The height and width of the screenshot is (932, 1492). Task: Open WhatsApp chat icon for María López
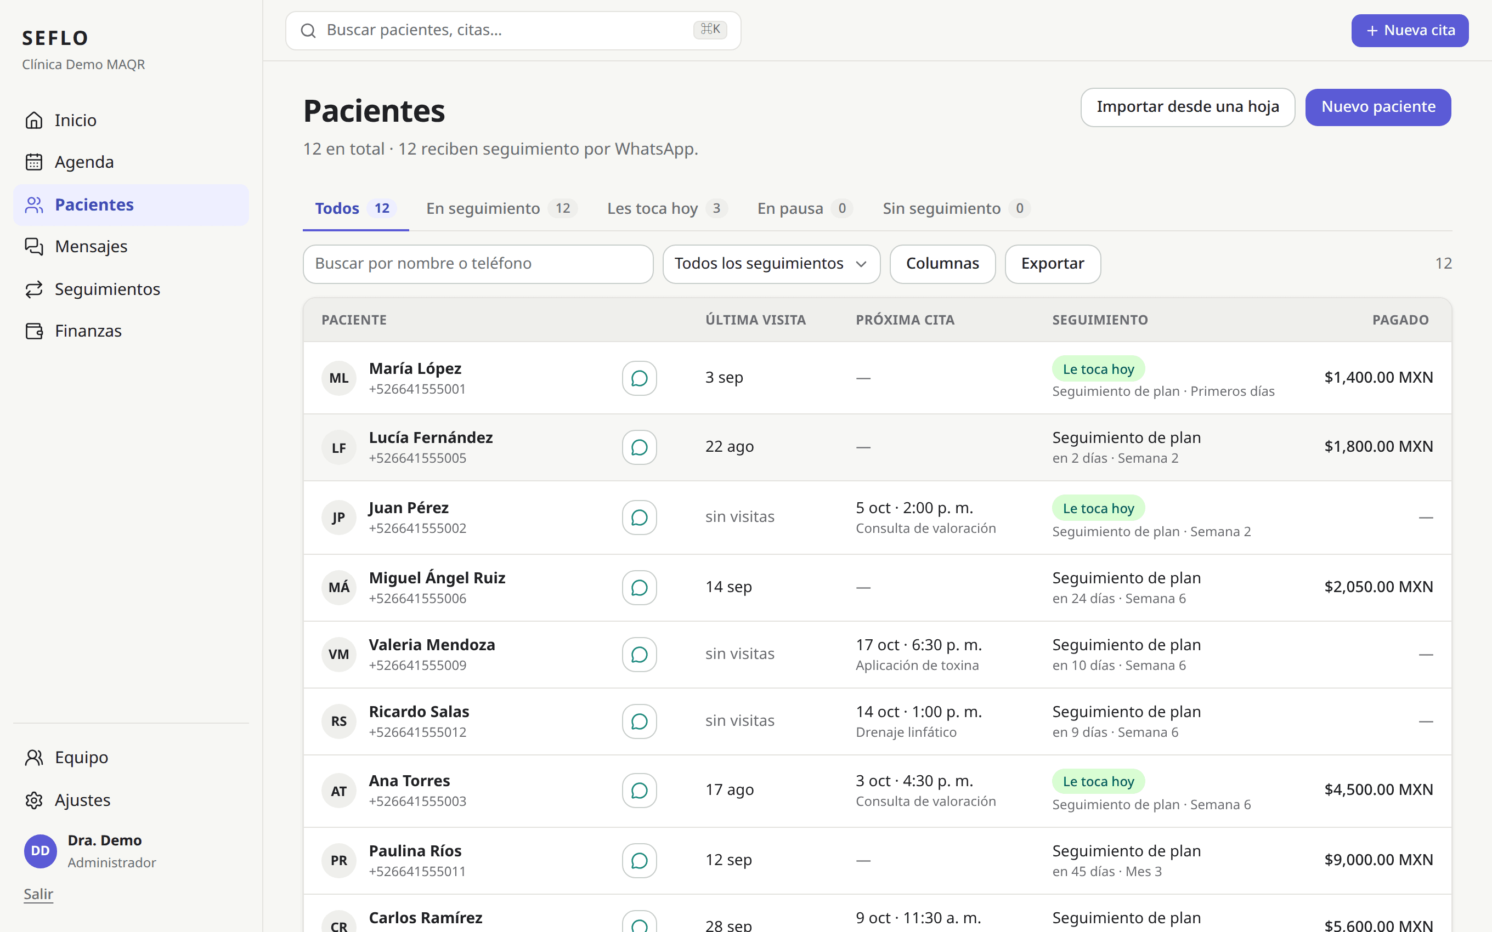[640, 378]
